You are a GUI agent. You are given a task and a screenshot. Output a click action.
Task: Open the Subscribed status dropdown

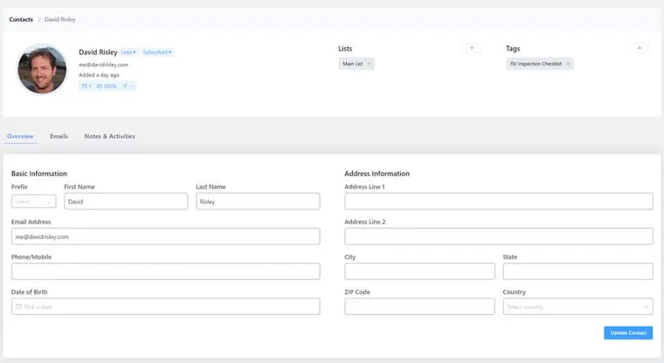coord(157,52)
